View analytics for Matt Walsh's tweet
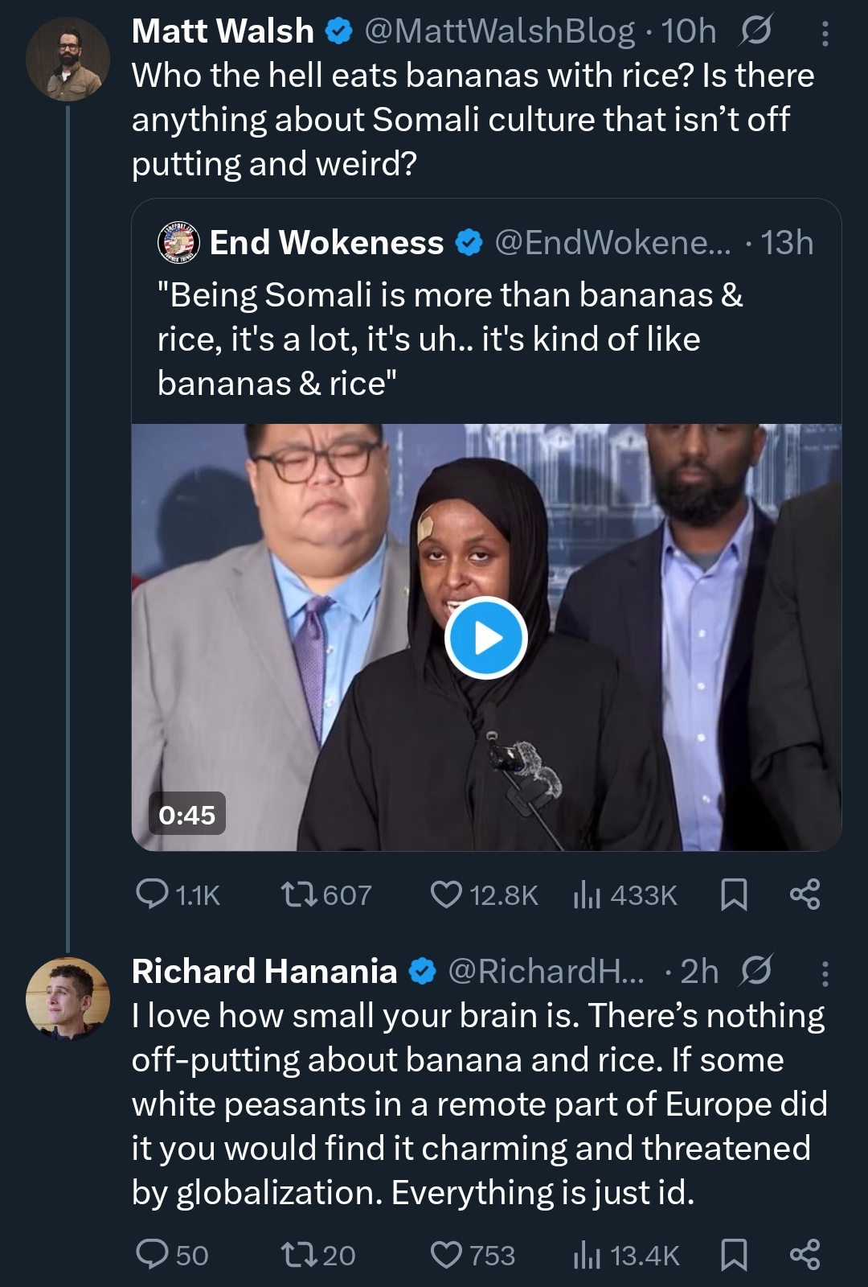The height and width of the screenshot is (1287, 868). click(x=588, y=894)
